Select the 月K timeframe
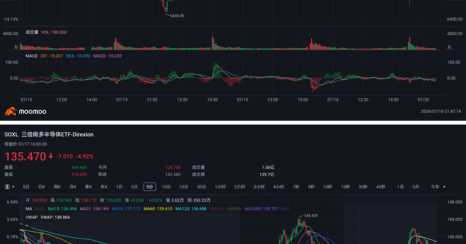This screenshot has width=466, height=244. [73, 186]
